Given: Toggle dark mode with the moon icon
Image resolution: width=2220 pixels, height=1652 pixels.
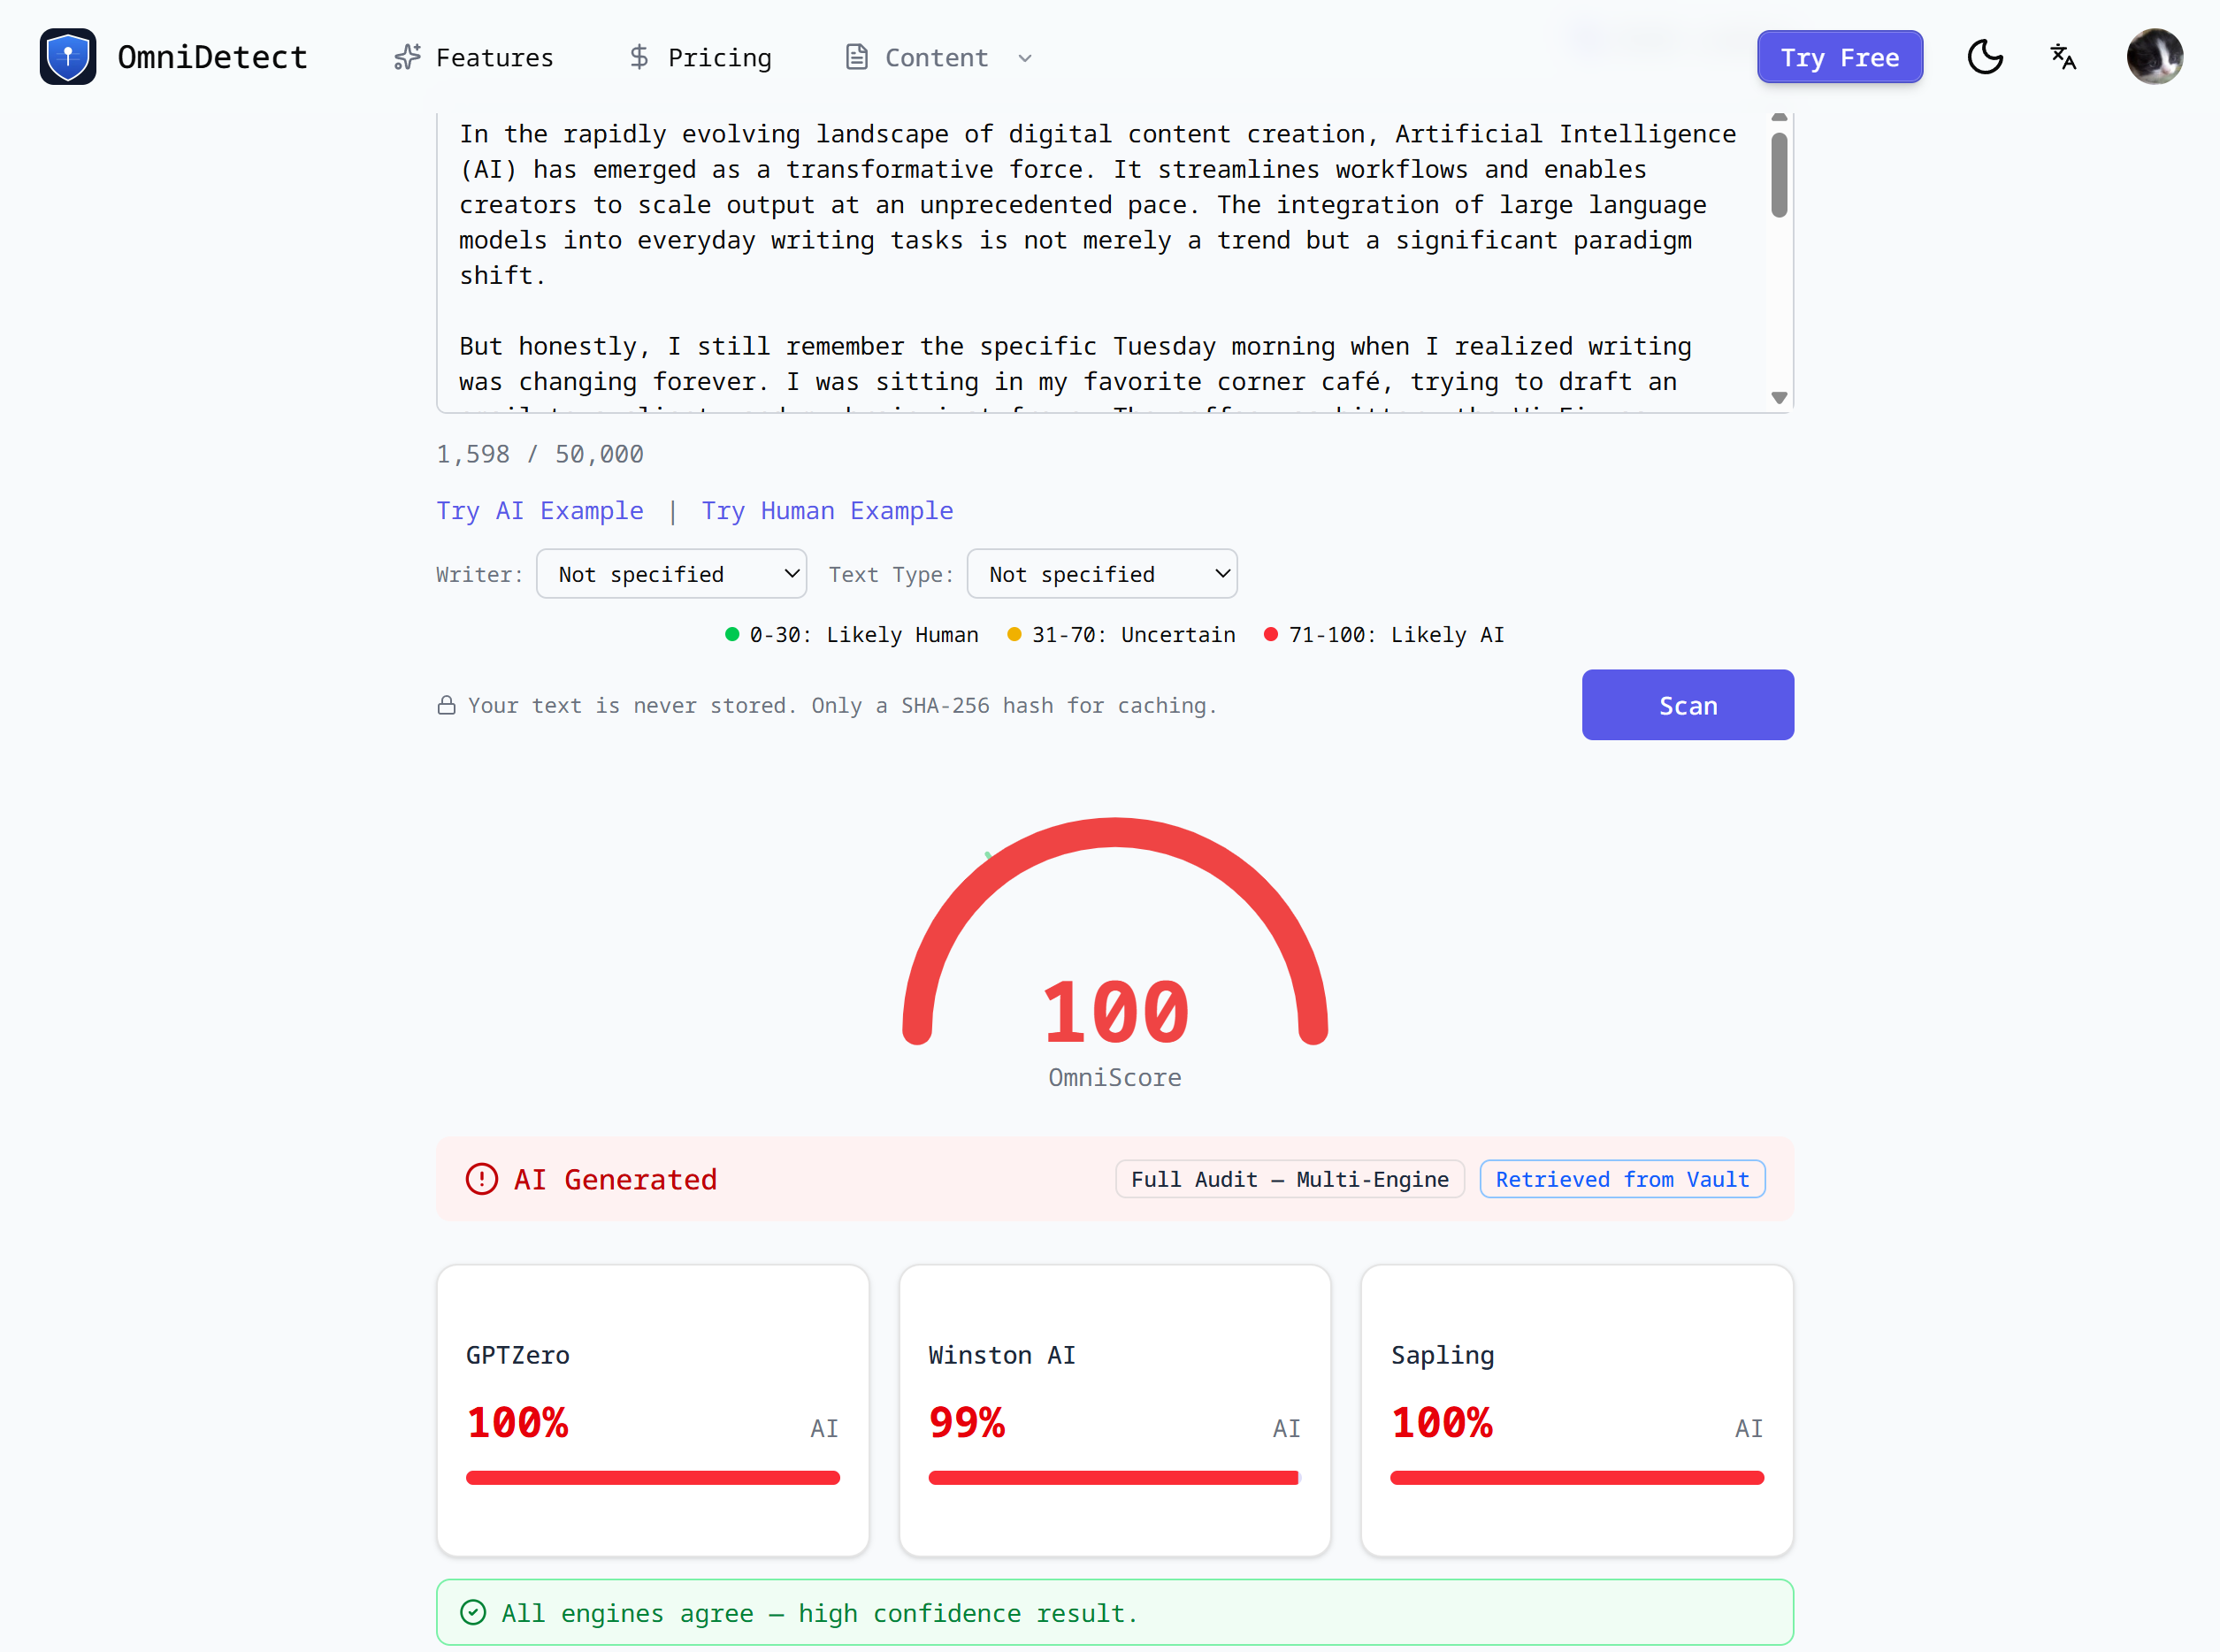Looking at the screenshot, I should [1984, 57].
